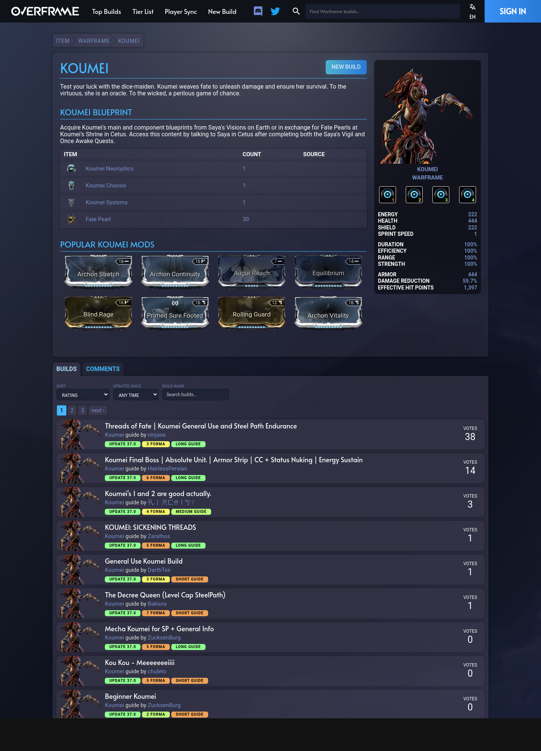The image size is (541, 751).
Task: Click the blue NEW BUILD button
Action: [x=346, y=67]
